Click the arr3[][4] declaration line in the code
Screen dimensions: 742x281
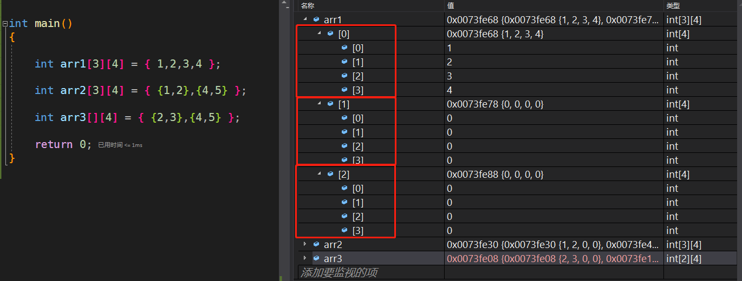pyautogui.click(x=137, y=118)
